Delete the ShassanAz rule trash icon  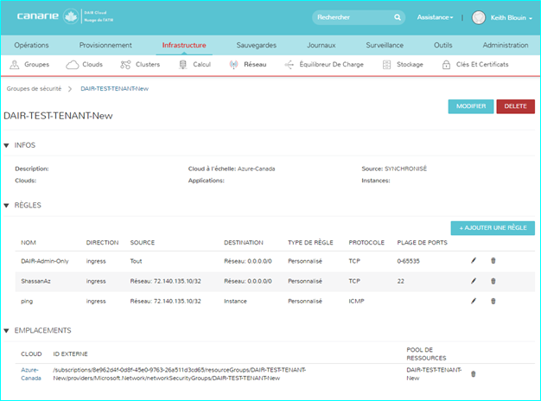493,280
